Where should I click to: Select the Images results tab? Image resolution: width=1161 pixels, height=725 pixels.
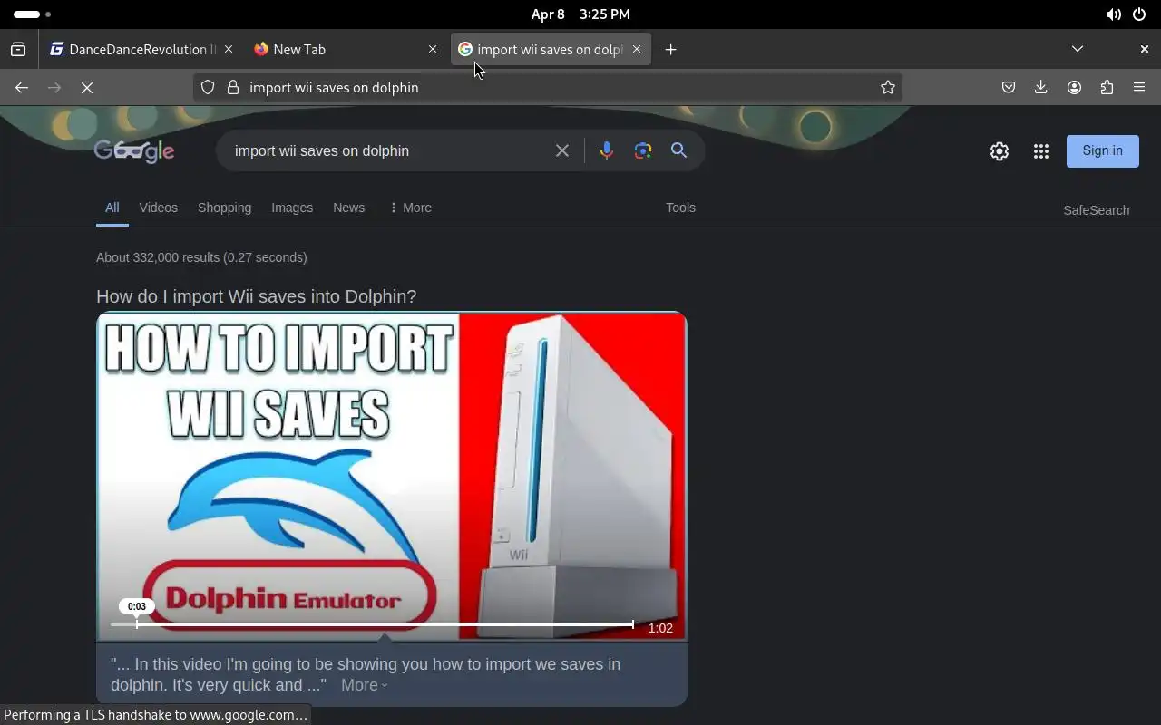pos(292,208)
